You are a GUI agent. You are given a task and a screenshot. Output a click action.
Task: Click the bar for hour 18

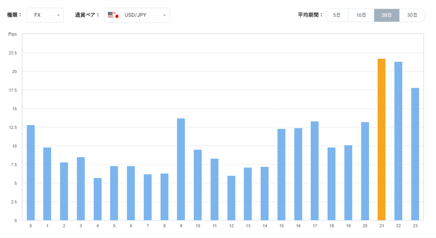click(331, 184)
